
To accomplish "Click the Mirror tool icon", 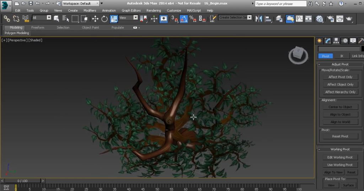I will click(x=259, y=18).
